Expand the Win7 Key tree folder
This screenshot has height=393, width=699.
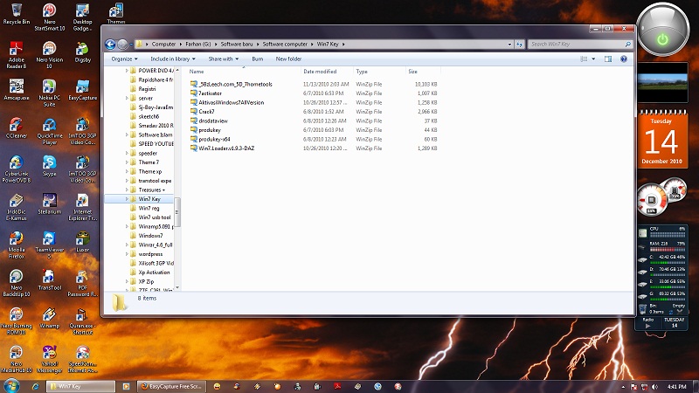click(x=127, y=199)
